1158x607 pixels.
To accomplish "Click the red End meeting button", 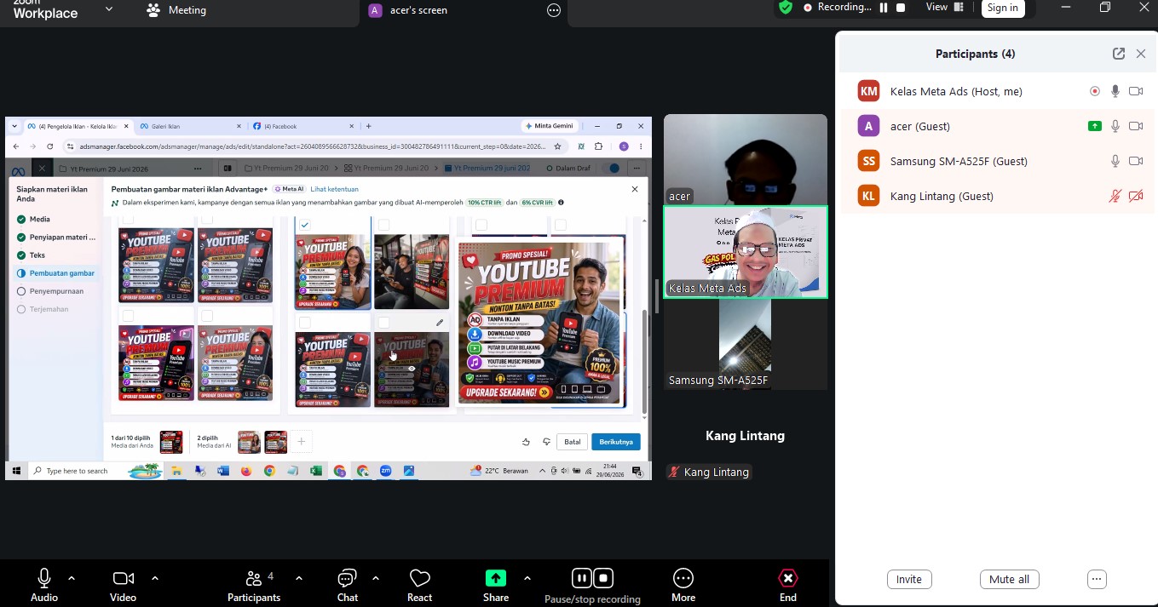I will pyautogui.click(x=788, y=585).
